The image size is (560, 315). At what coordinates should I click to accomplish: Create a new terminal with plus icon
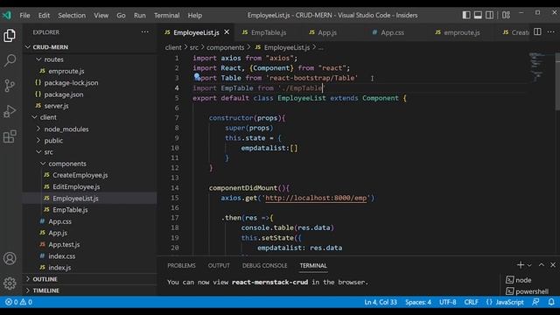click(x=521, y=265)
